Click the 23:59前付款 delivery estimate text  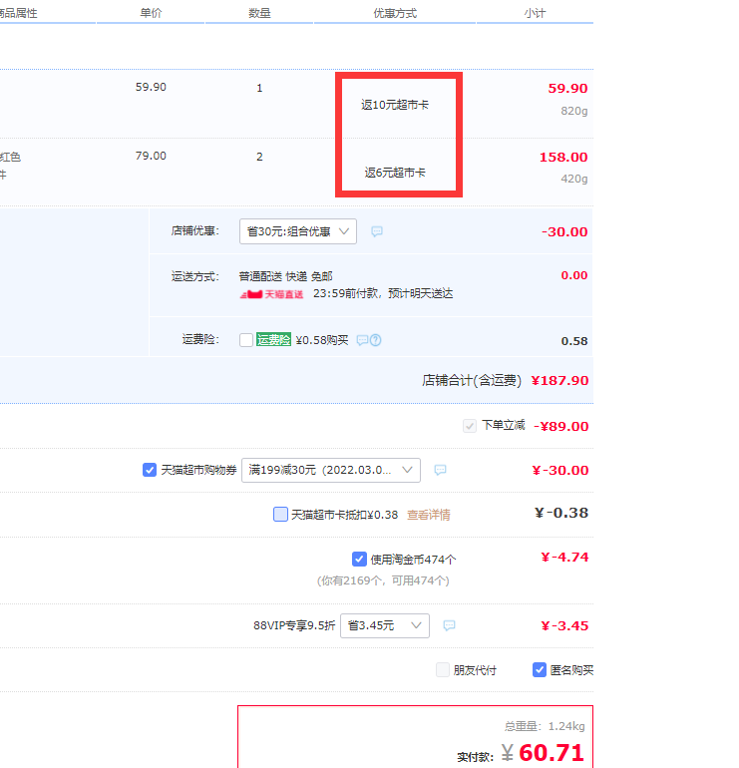(383, 294)
